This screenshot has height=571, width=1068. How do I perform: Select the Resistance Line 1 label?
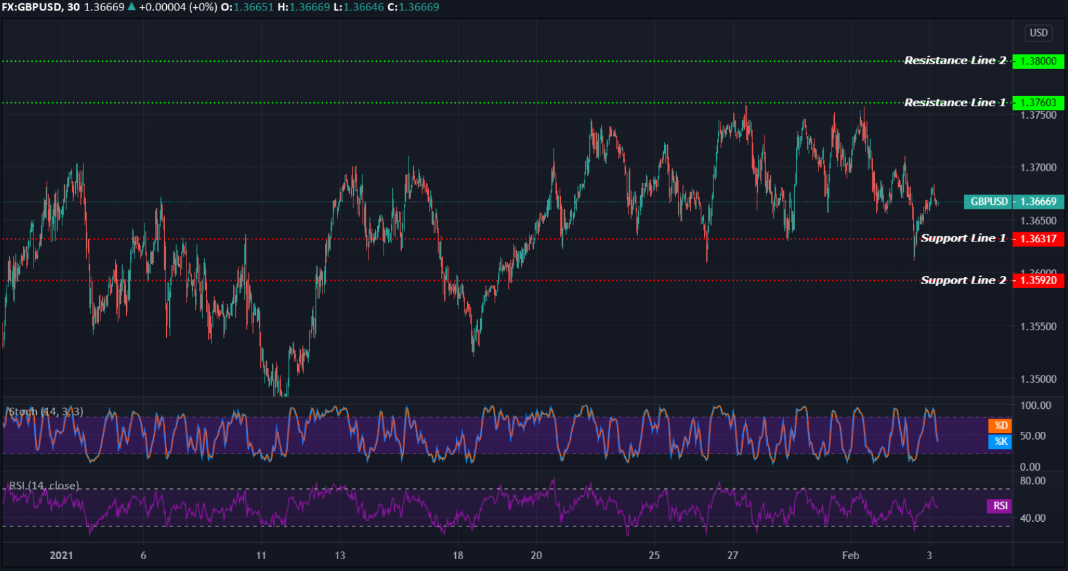[955, 102]
